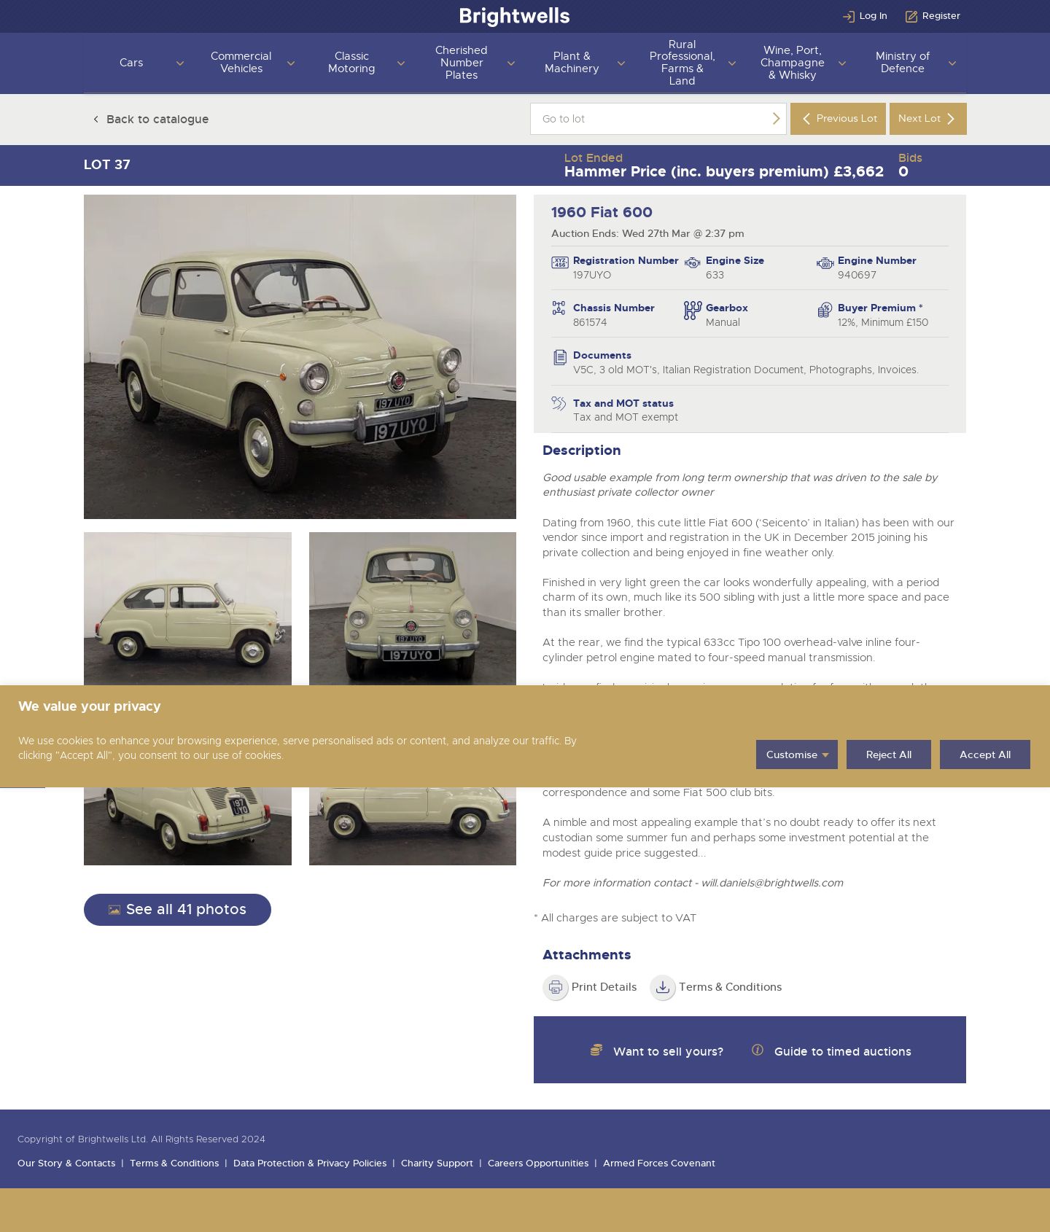Open See all 41 photos

(177, 910)
